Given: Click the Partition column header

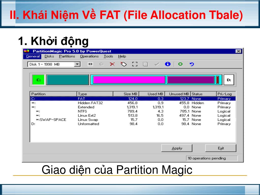Looking at the screenshot, I should [x=53, y=94].
